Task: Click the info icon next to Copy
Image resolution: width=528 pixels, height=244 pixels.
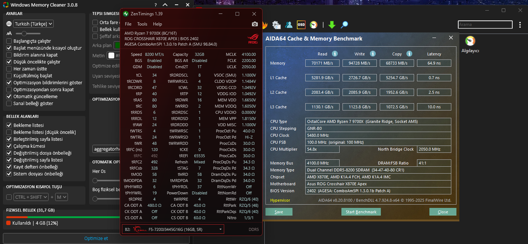Action: click(410, 54)
